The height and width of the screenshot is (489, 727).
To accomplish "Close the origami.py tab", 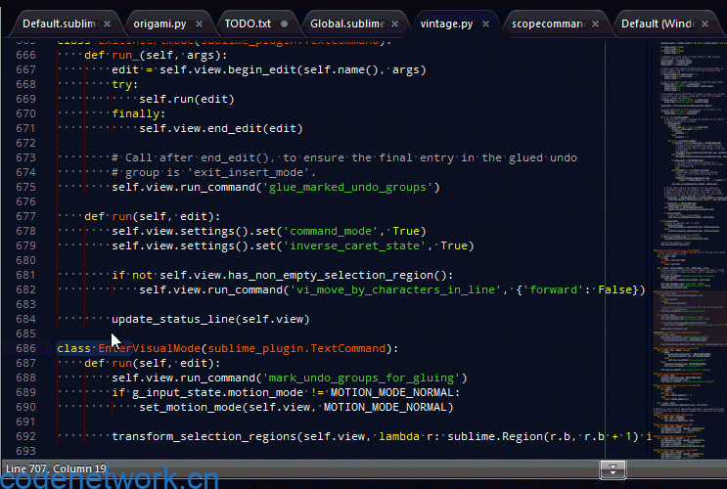I will [x=199, y=23].
